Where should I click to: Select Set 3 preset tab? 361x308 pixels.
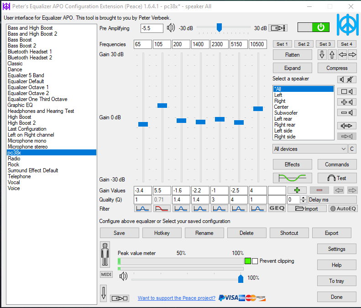(325, 44)
